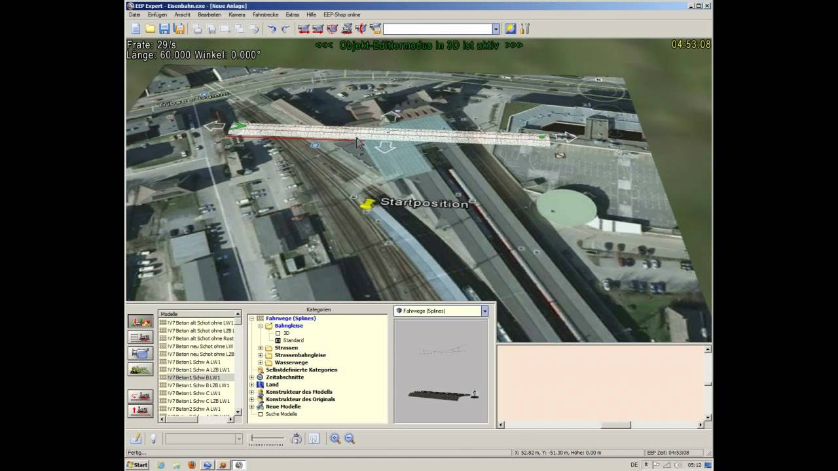
Task: Collapse the Bahngleise folder node
Action: (260, 326)
